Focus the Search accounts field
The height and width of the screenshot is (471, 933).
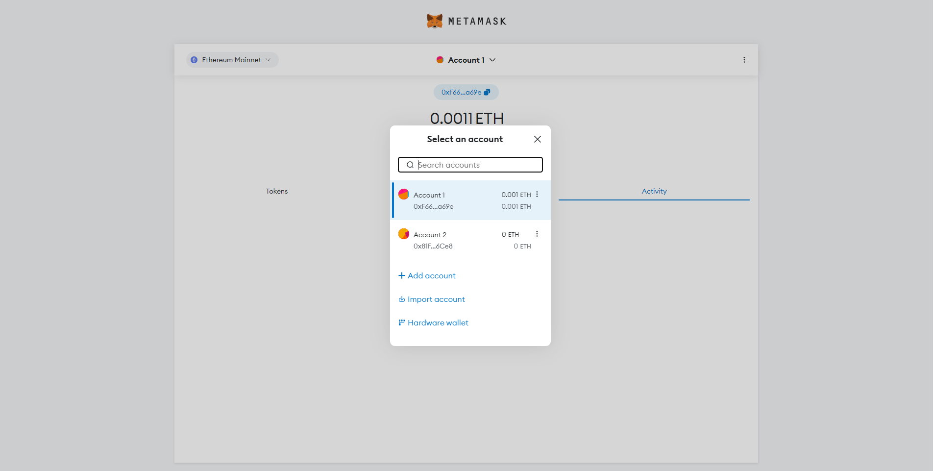[470, 165]
